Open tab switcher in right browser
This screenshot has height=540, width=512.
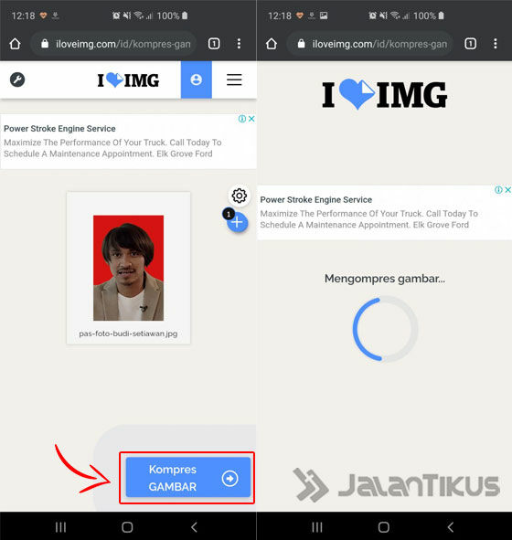[x=470, y=44]
